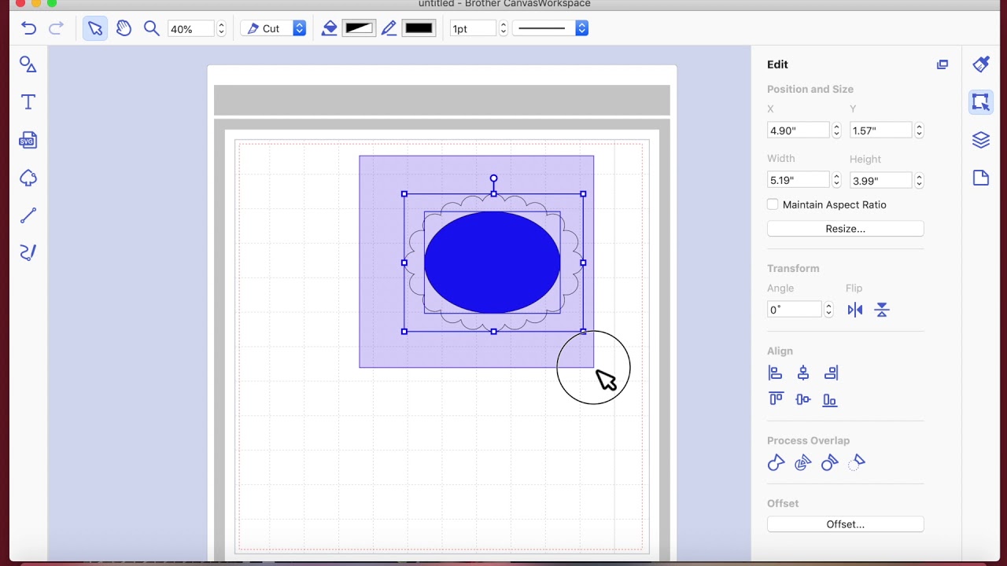Click the Width field 5.19"
The height and width of the screenshot is (566, 1007).
coord(799,180)
